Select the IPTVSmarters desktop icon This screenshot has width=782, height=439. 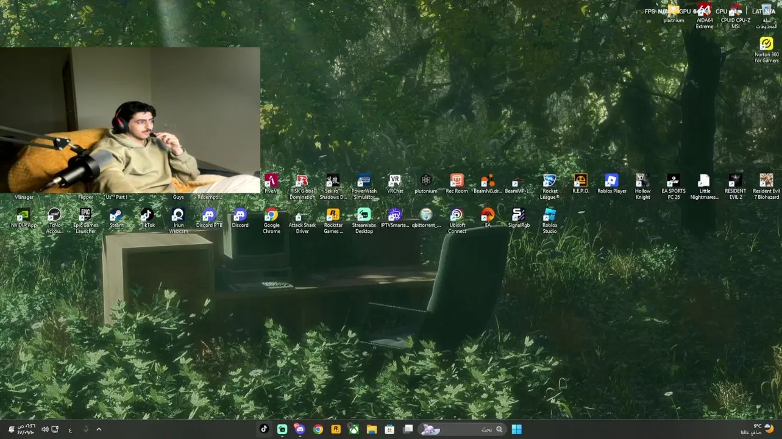395,215
